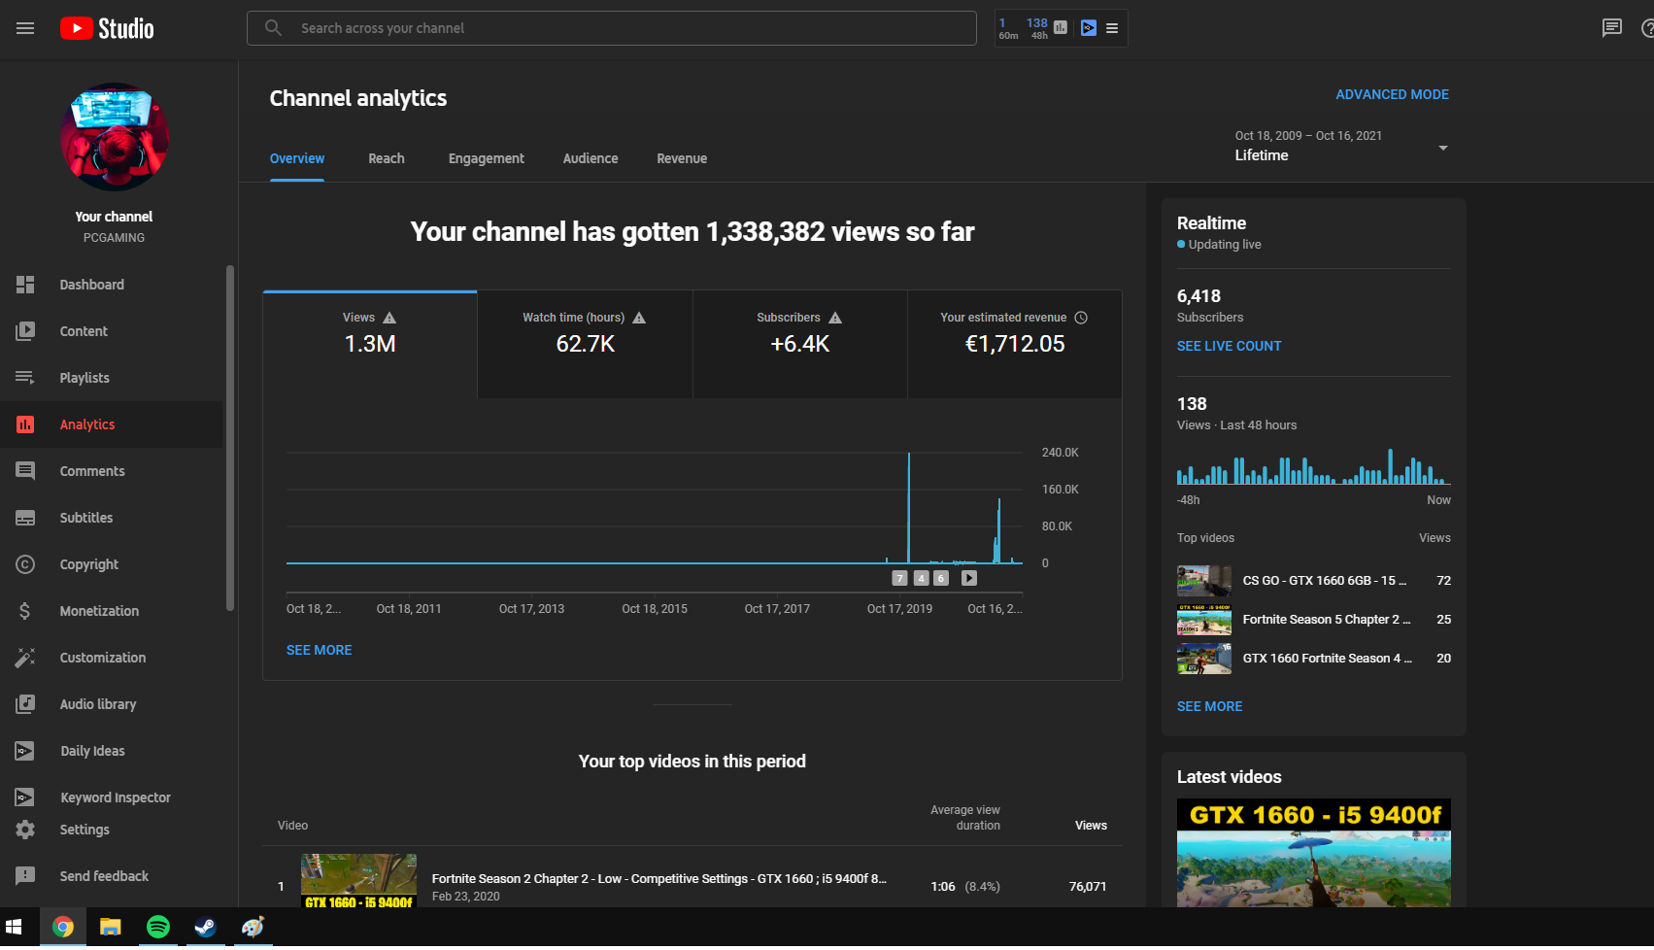Open the Keyword Inspector icon

(x=25, y=797)
